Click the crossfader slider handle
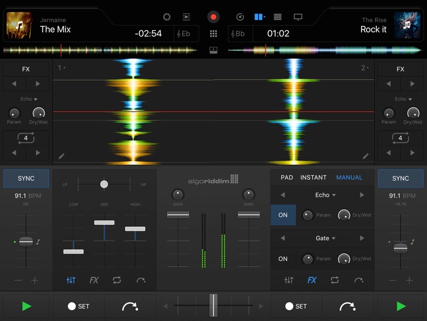 coord(213,306)
